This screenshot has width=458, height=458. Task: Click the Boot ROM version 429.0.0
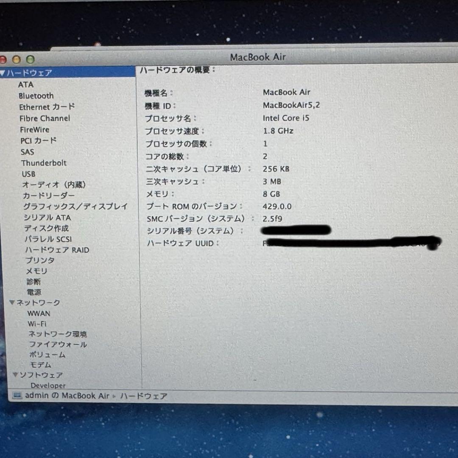tap(277, 207)
